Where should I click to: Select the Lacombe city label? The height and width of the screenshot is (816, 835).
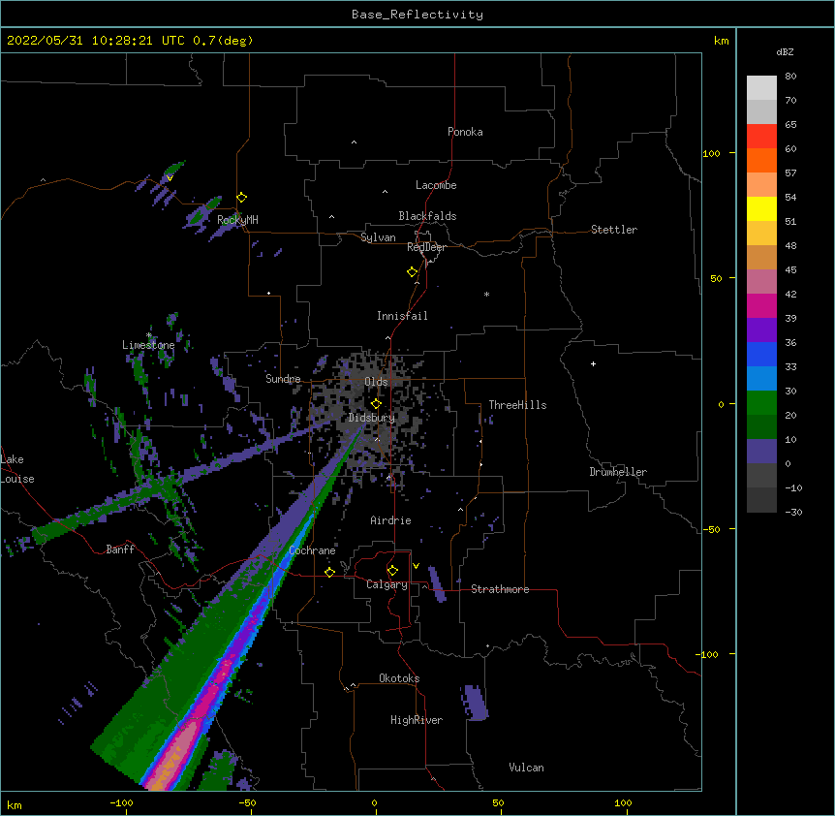436,185
